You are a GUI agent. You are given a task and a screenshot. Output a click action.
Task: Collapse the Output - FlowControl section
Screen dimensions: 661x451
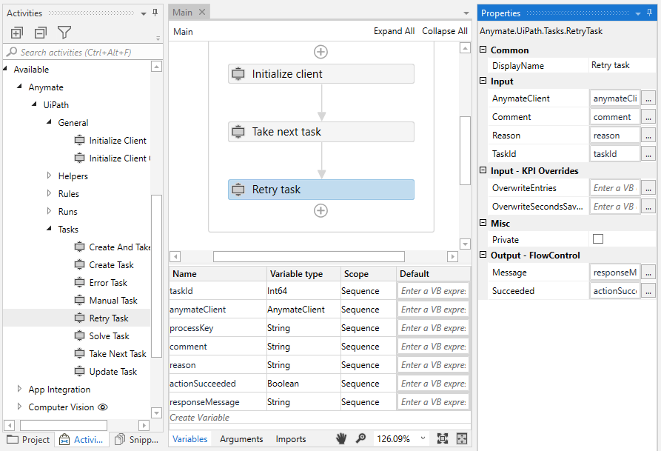483,255
